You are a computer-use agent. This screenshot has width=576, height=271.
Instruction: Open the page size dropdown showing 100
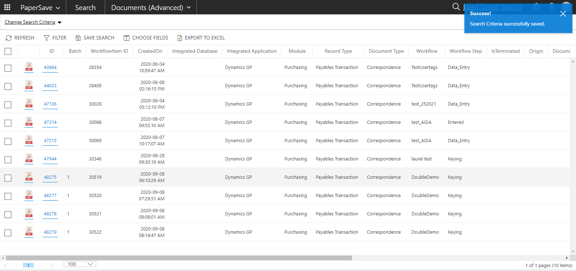pos(80,264)
